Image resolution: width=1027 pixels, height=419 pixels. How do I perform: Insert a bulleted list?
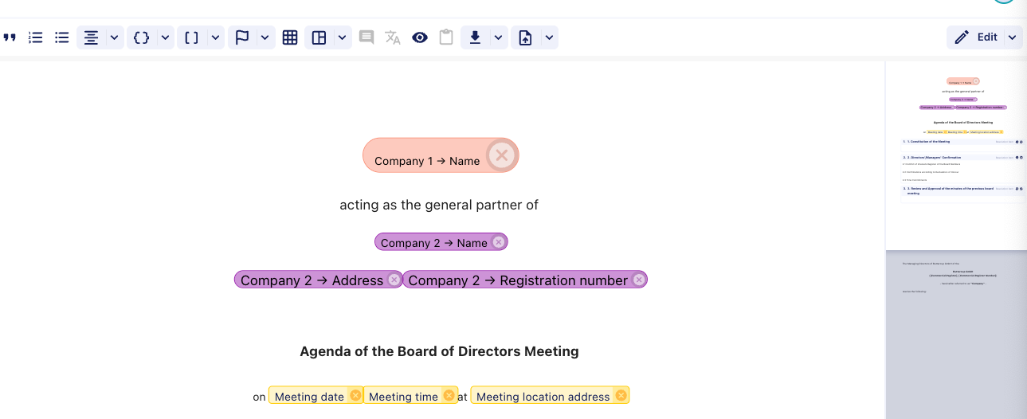pos(62,37)
